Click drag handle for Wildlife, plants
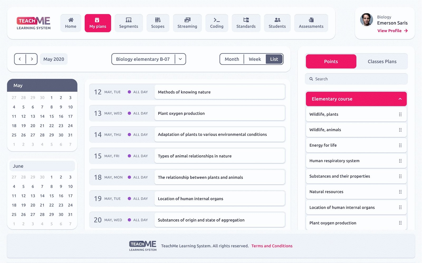The width and height of the screenshot is (422, 263). 400,114
